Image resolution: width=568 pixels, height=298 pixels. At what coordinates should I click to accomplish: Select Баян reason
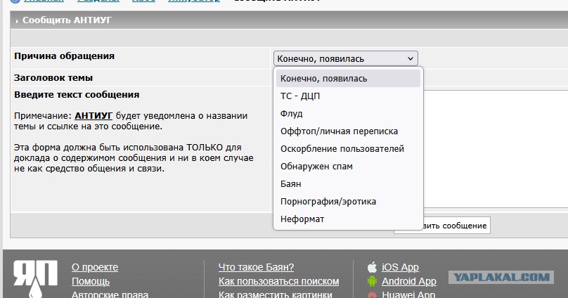348,184
